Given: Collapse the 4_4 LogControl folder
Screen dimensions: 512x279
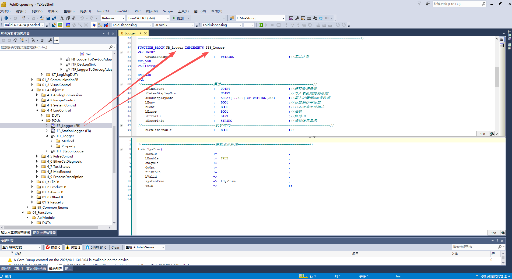Looking at the screenshot, I should click(x=37, y=110).
